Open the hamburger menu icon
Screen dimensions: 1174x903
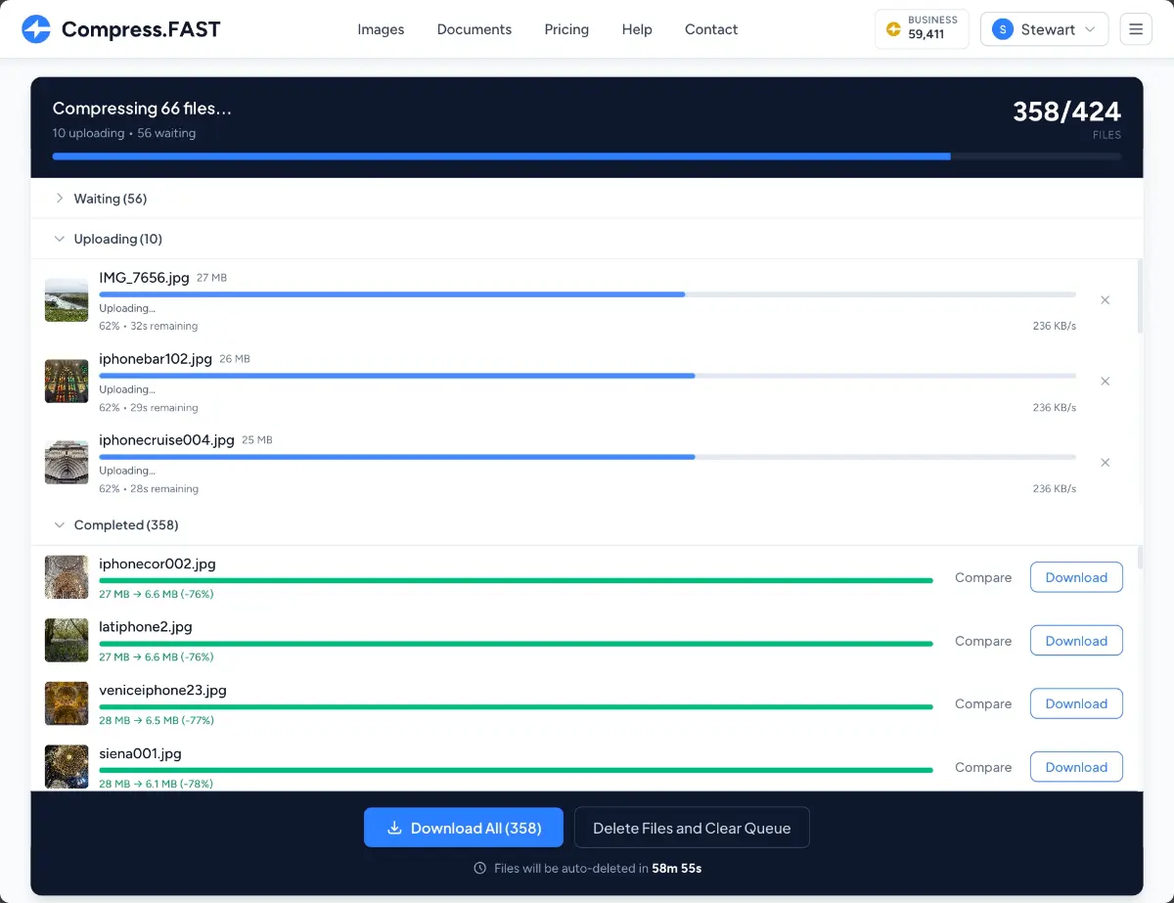[x=1135, y=28]
